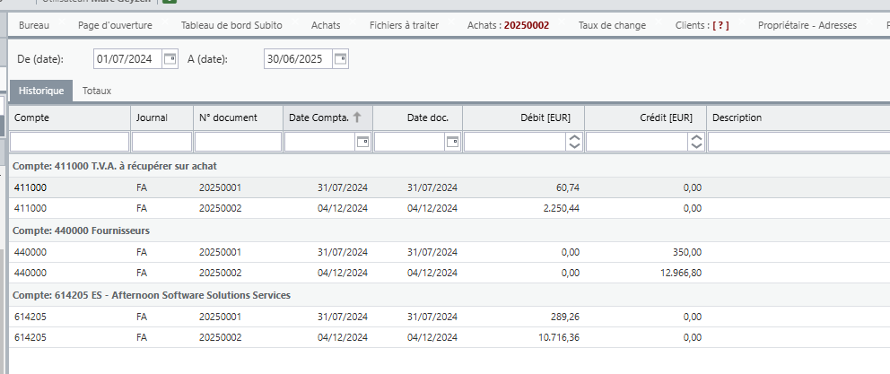Click the Compte filter field

70,142
